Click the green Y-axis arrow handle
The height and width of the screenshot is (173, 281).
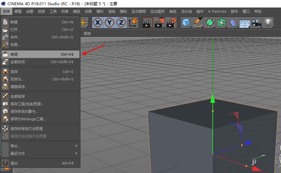pyautogui.click(x=213, y=98)
